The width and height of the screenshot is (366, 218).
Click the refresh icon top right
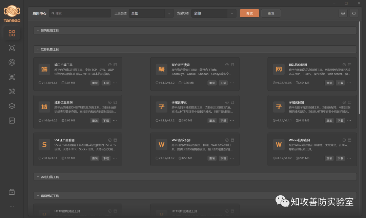pos(354,13)
